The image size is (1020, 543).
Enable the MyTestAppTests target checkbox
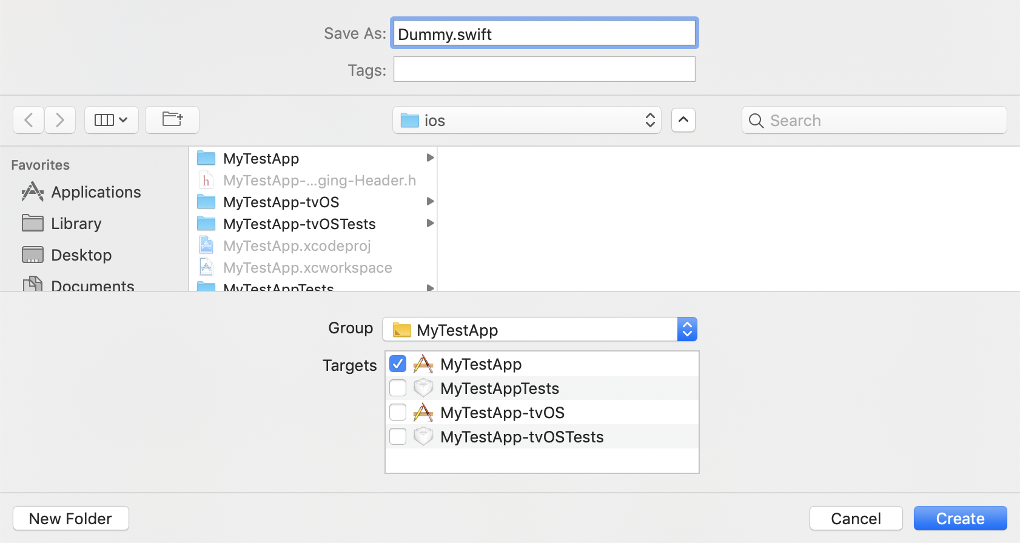398,388
